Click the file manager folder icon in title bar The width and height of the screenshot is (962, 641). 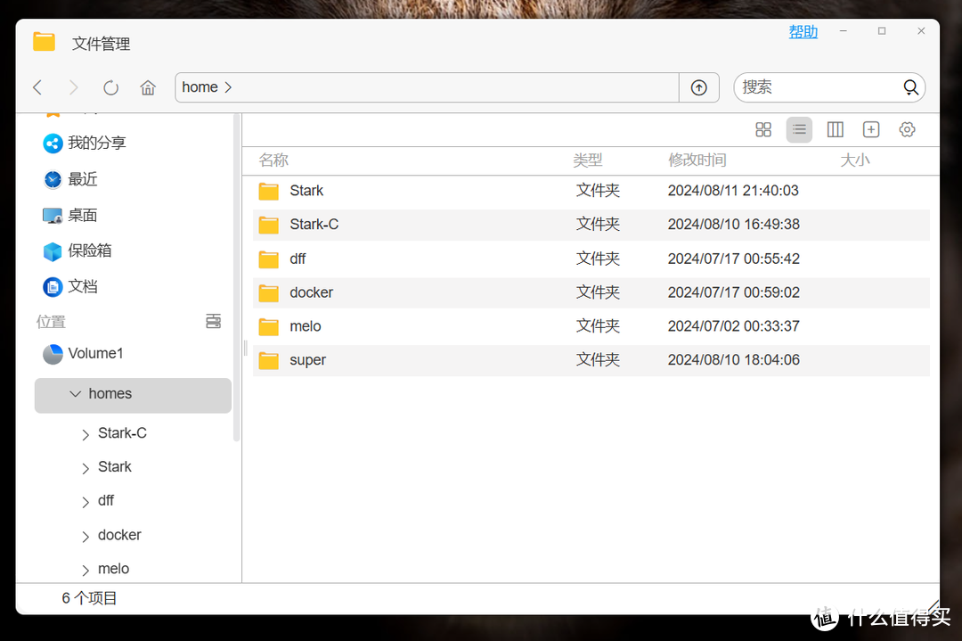coord(45,43)
